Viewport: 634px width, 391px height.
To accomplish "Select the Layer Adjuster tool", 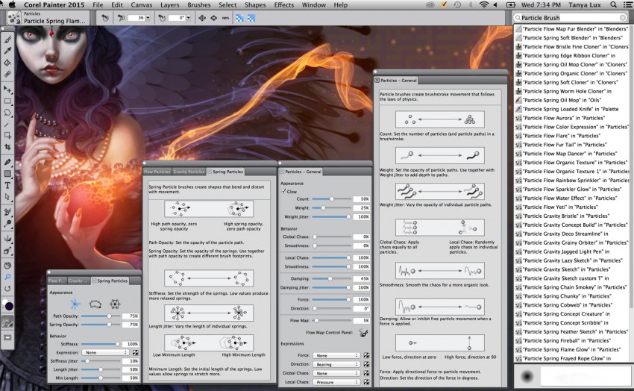I will [x=7, y=89].
